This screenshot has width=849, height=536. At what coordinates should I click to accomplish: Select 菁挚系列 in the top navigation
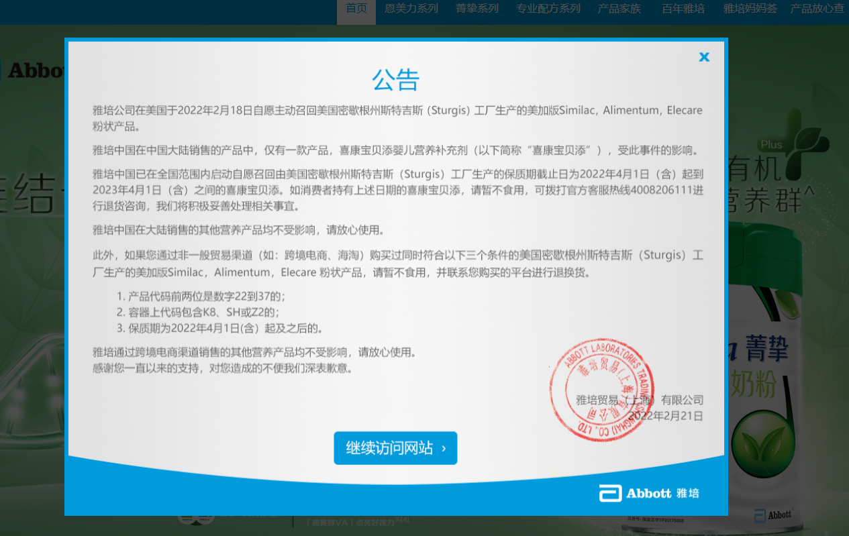click(x=477, y=9)
